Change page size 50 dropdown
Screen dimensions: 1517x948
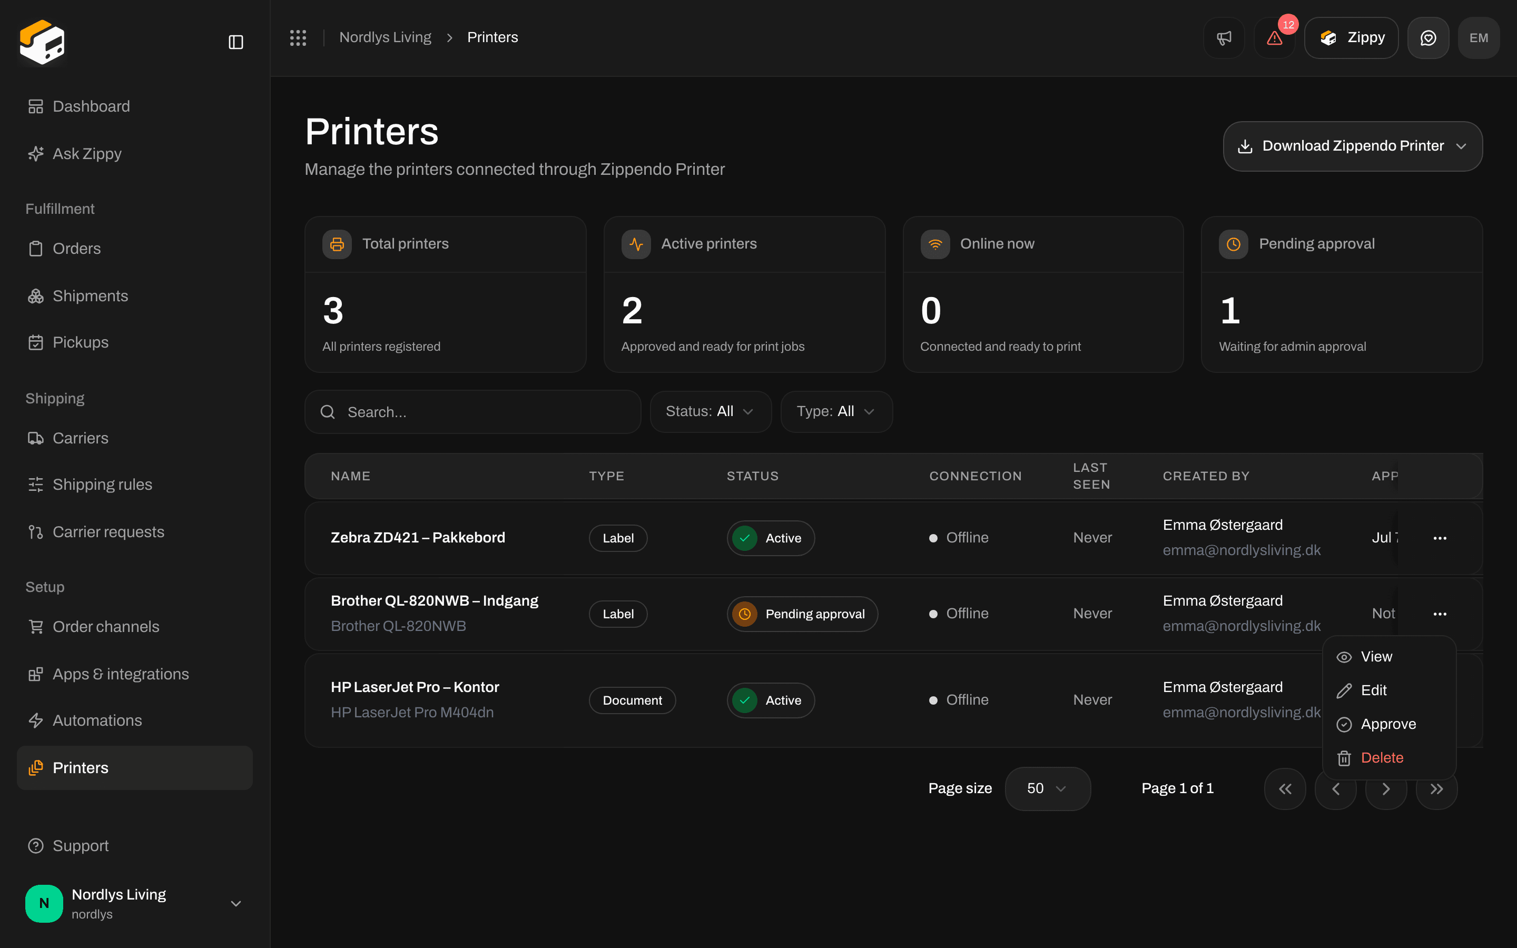[x=1048, y=789]
